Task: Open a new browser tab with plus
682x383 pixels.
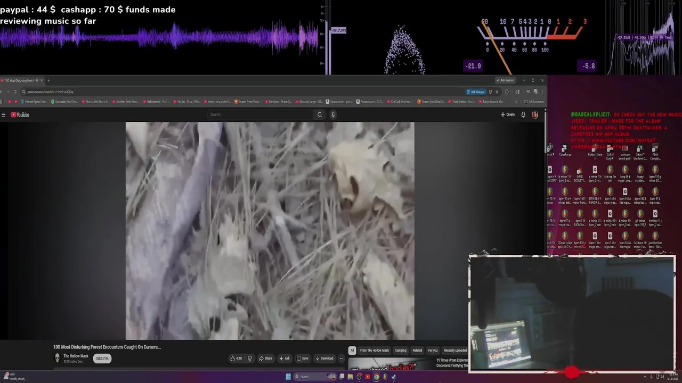Action: (48, 80)
